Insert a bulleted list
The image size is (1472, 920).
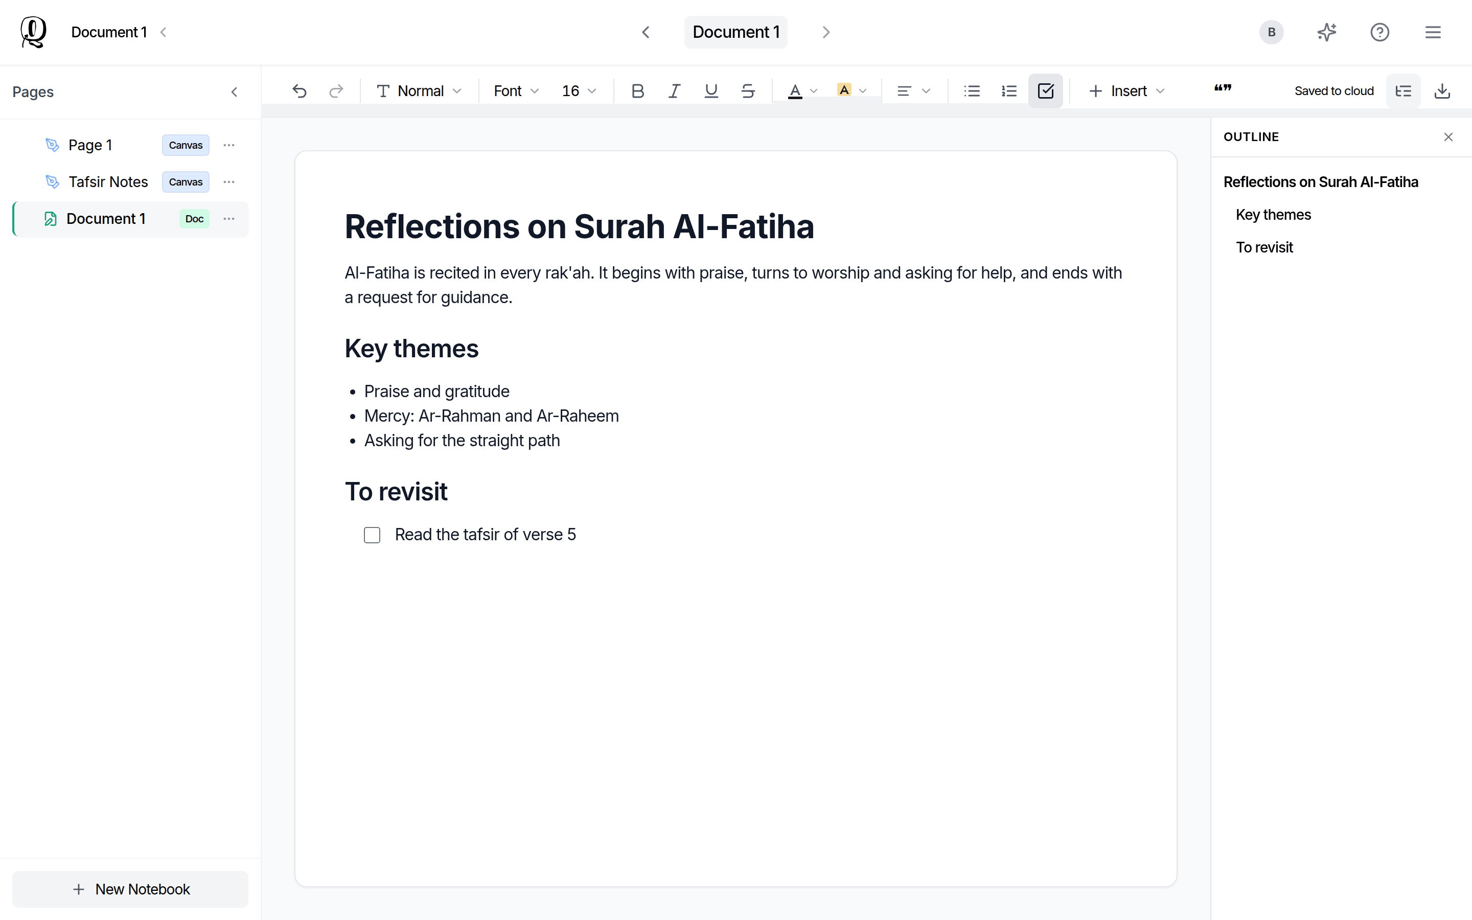coord(972,91)
